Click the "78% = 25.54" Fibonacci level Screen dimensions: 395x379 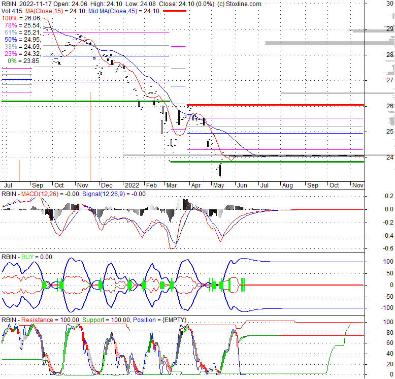point(23,25)
